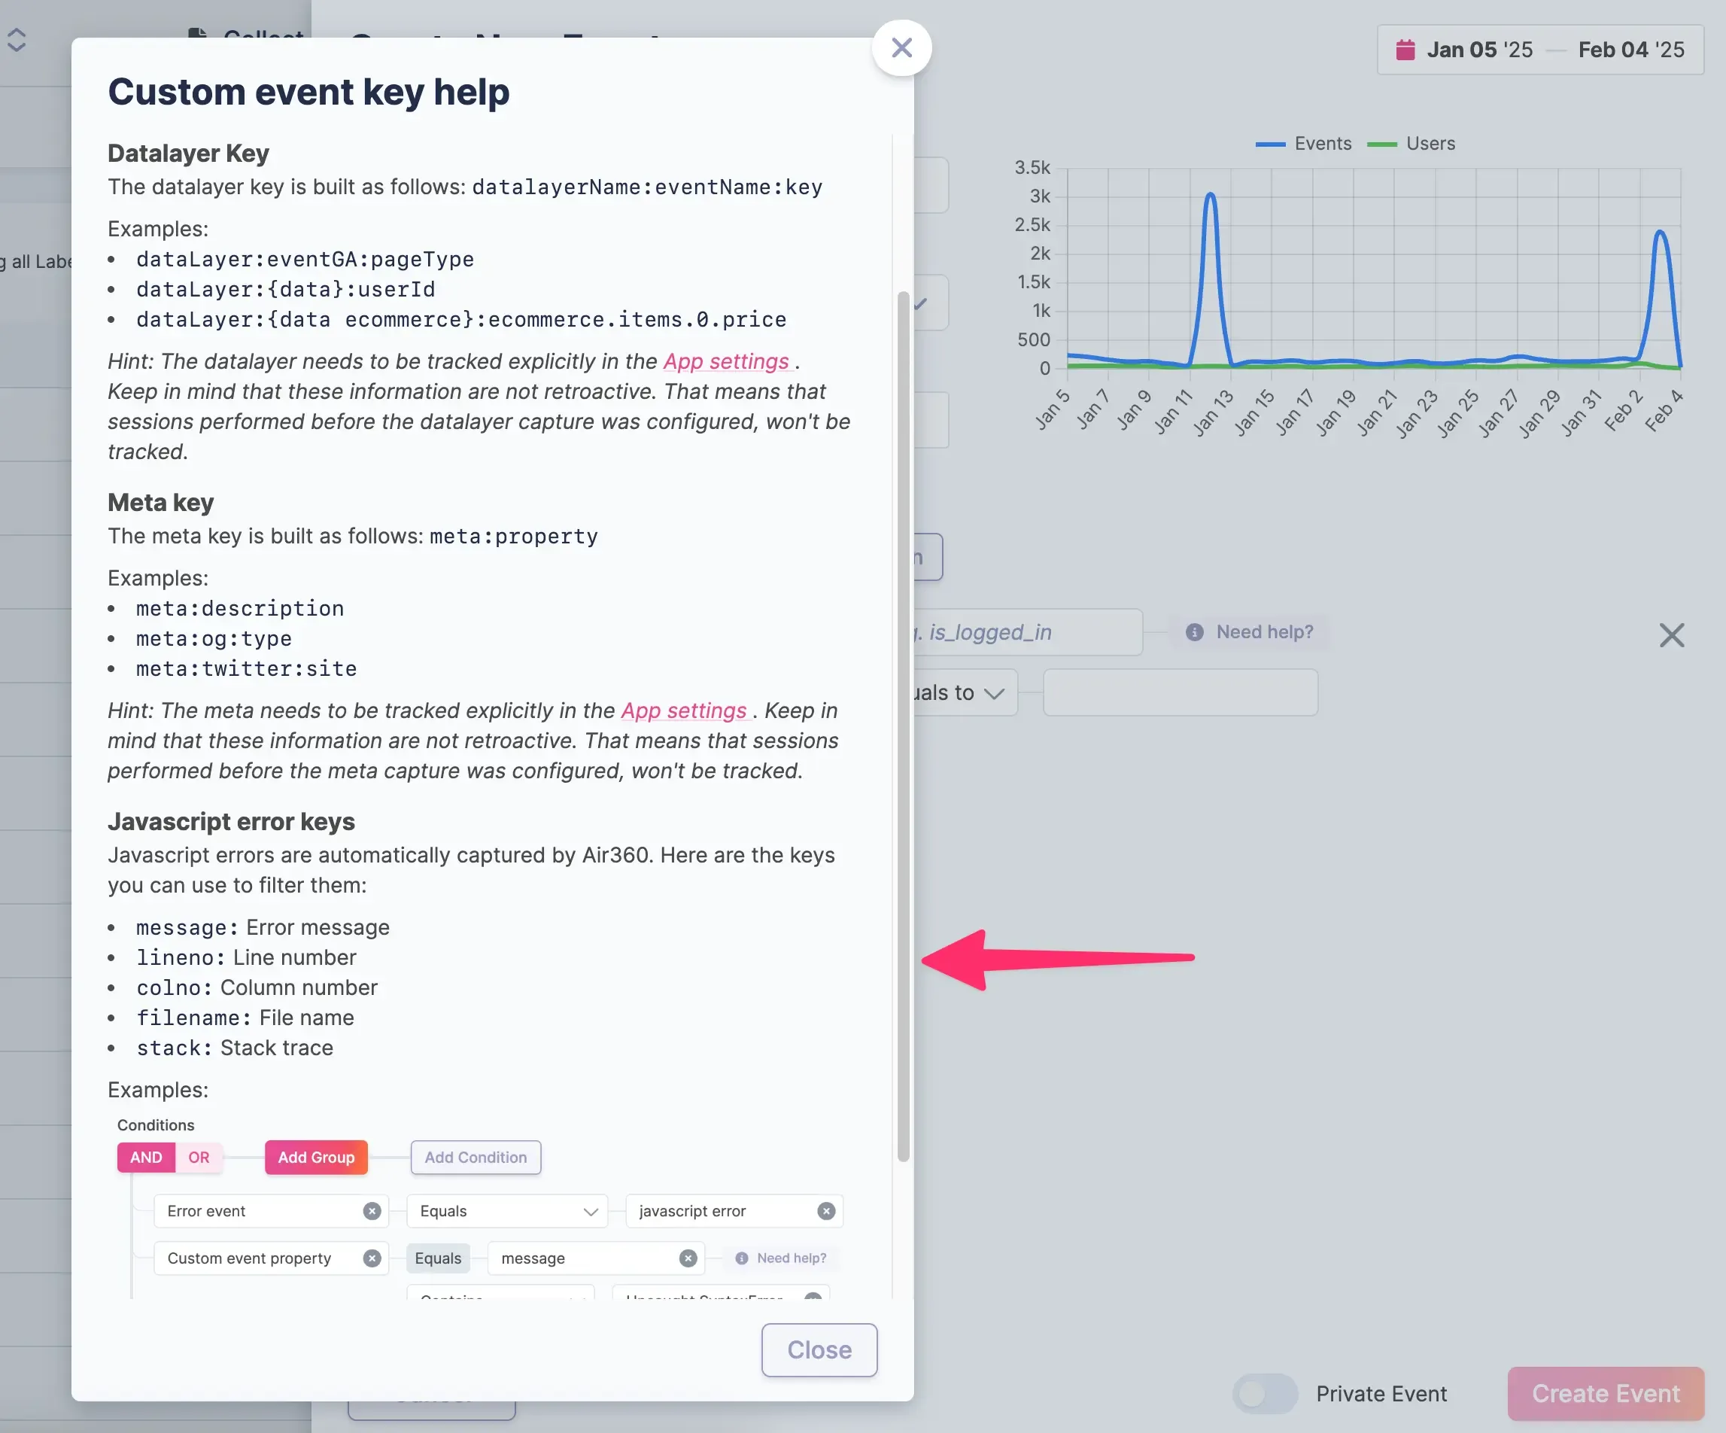
Task: Click the calendar icon in date range
Action: coord(1405,50)
